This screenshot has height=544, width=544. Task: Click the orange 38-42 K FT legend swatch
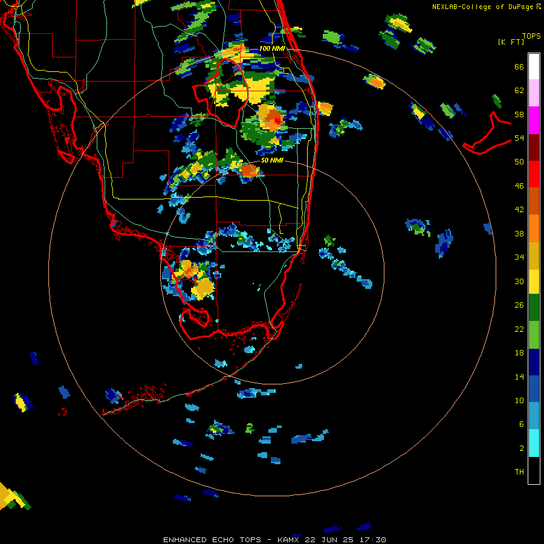pyautogui.click(x=534, y=228)
